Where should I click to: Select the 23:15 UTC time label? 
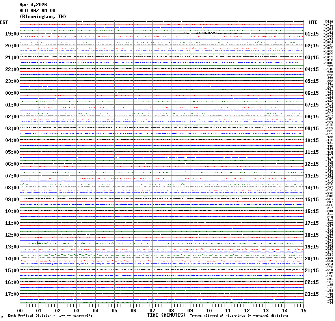tap(312, 294)
